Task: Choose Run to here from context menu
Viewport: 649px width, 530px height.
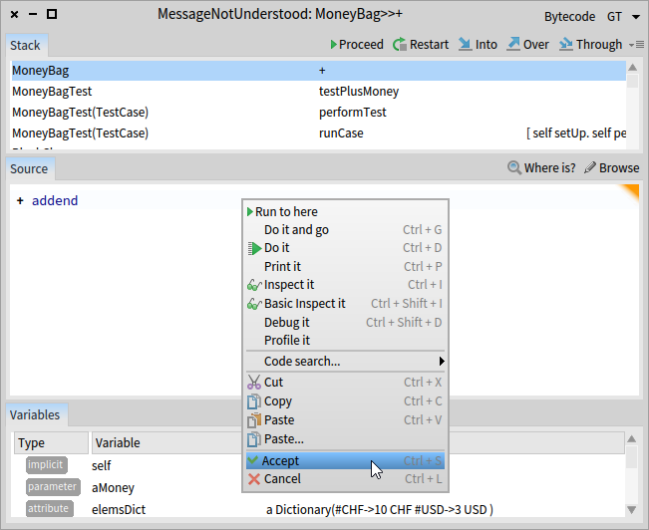Action: (x=345, y=212)
